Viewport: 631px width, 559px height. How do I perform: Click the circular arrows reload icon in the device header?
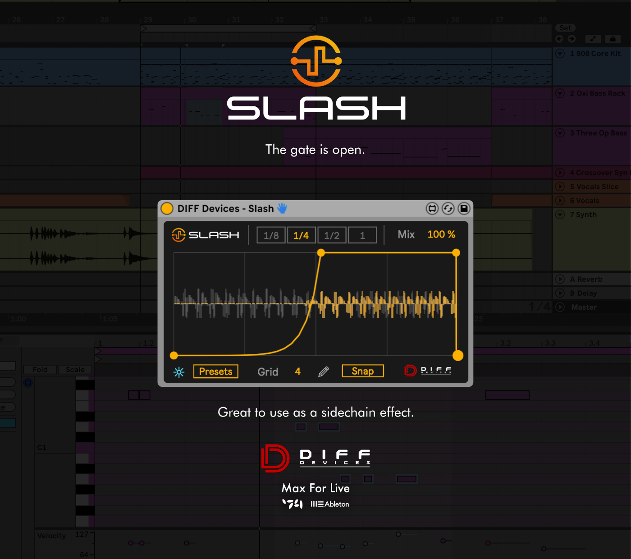448,208
